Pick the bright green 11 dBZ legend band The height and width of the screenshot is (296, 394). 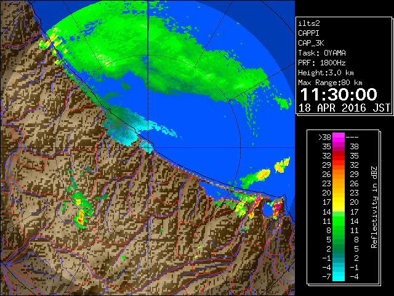click(x=339, y=221)
